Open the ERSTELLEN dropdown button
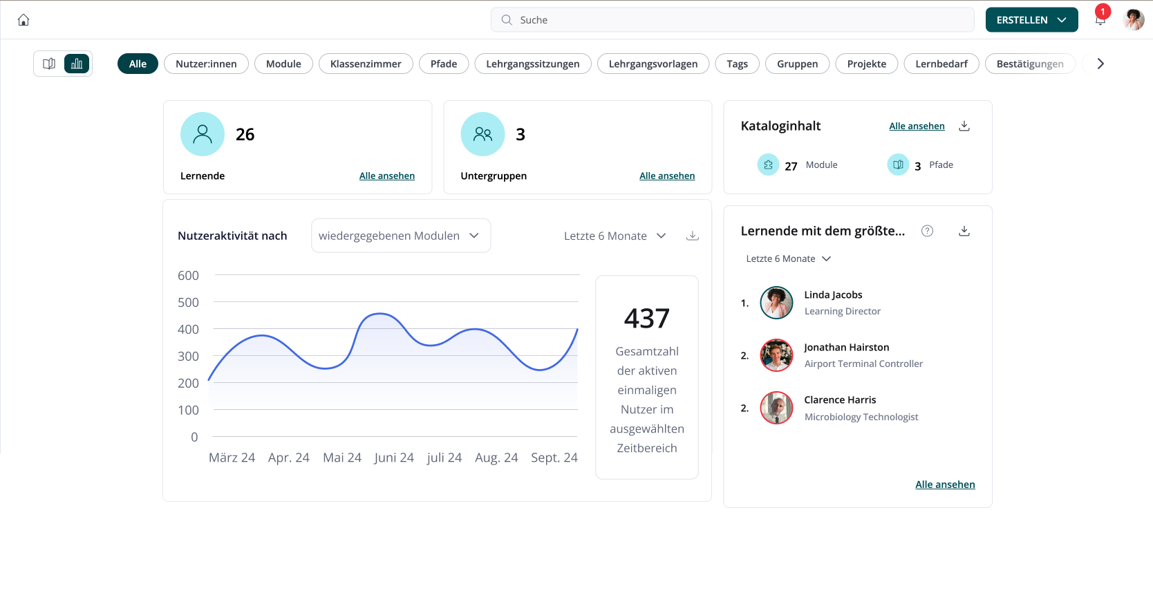The height and width of the screenshot is (593, 1153). point(1031,20)
